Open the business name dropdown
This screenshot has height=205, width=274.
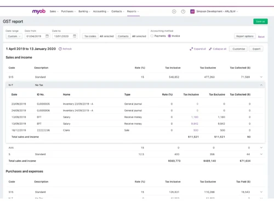pos(217,11)
